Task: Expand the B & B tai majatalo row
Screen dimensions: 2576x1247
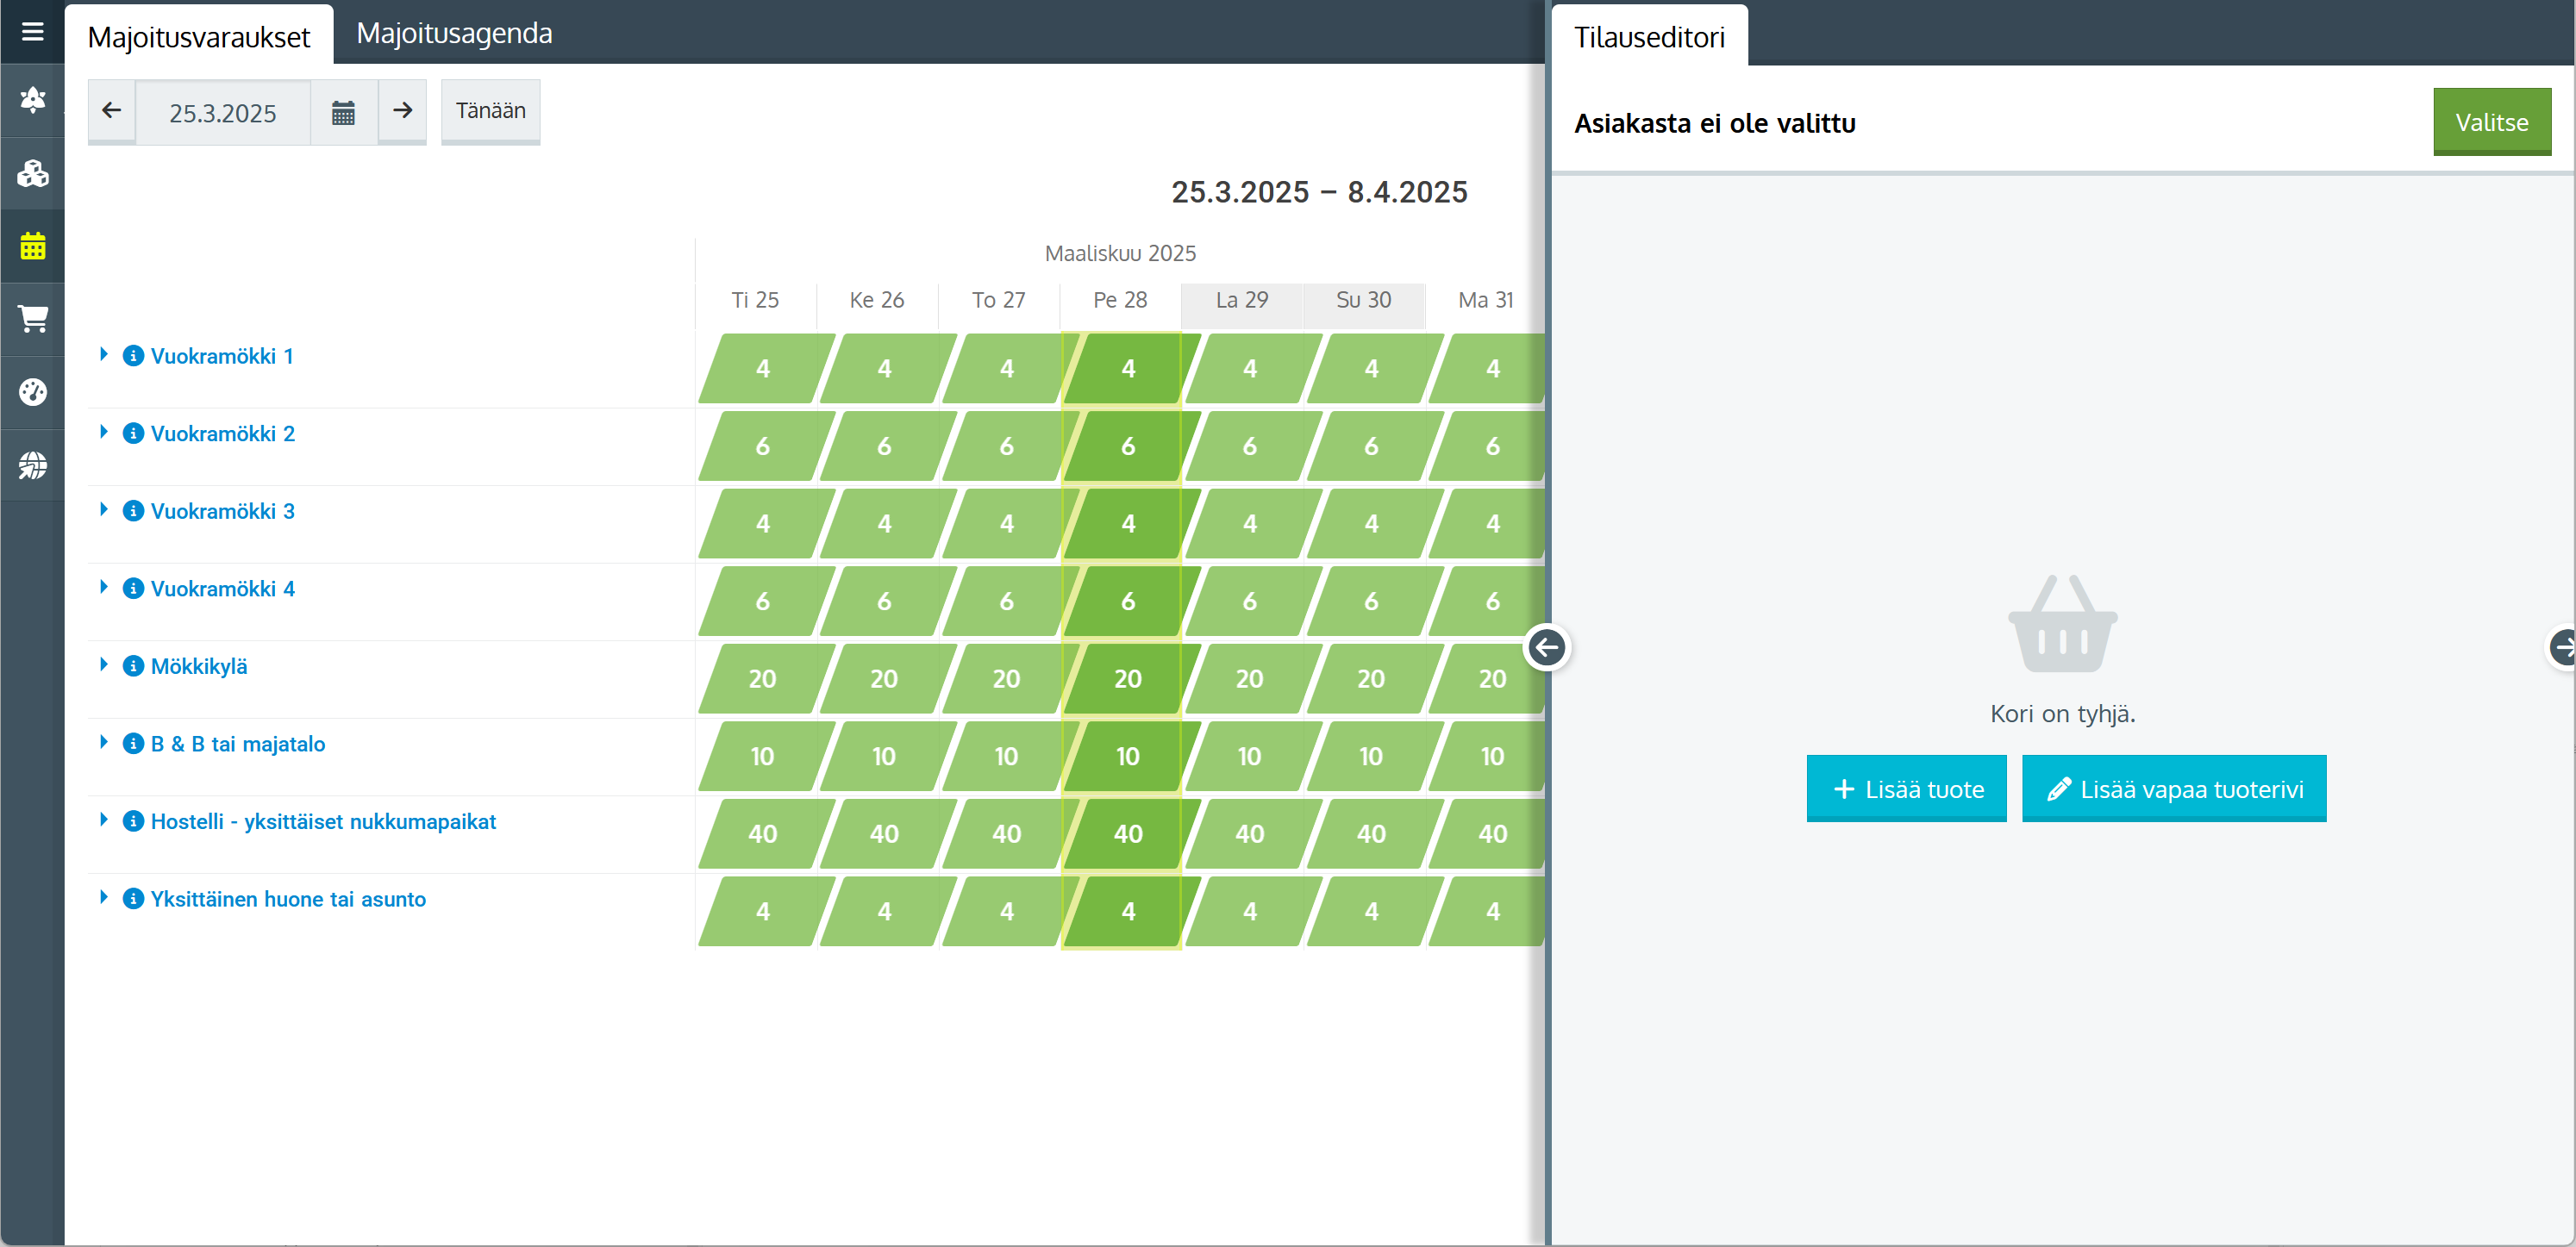Action: [103, 742]
